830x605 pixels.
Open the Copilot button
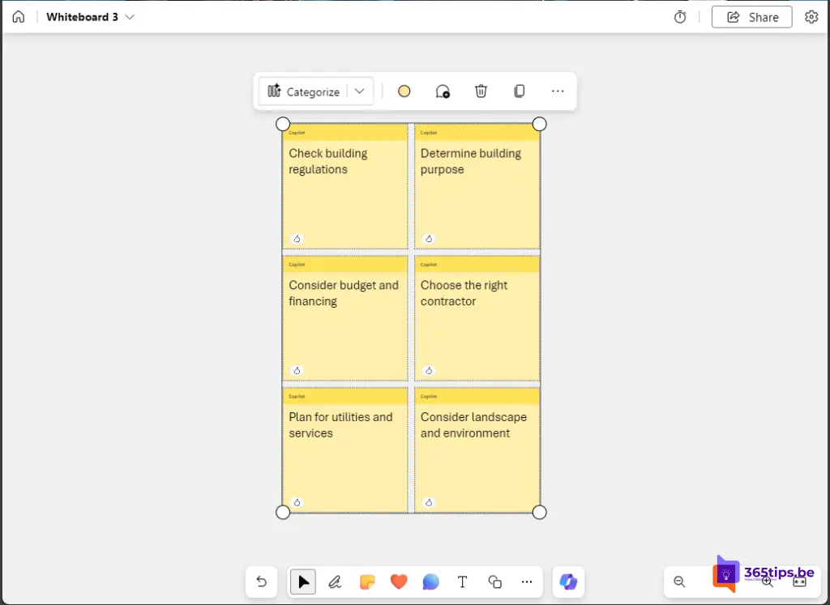(568, 582)
